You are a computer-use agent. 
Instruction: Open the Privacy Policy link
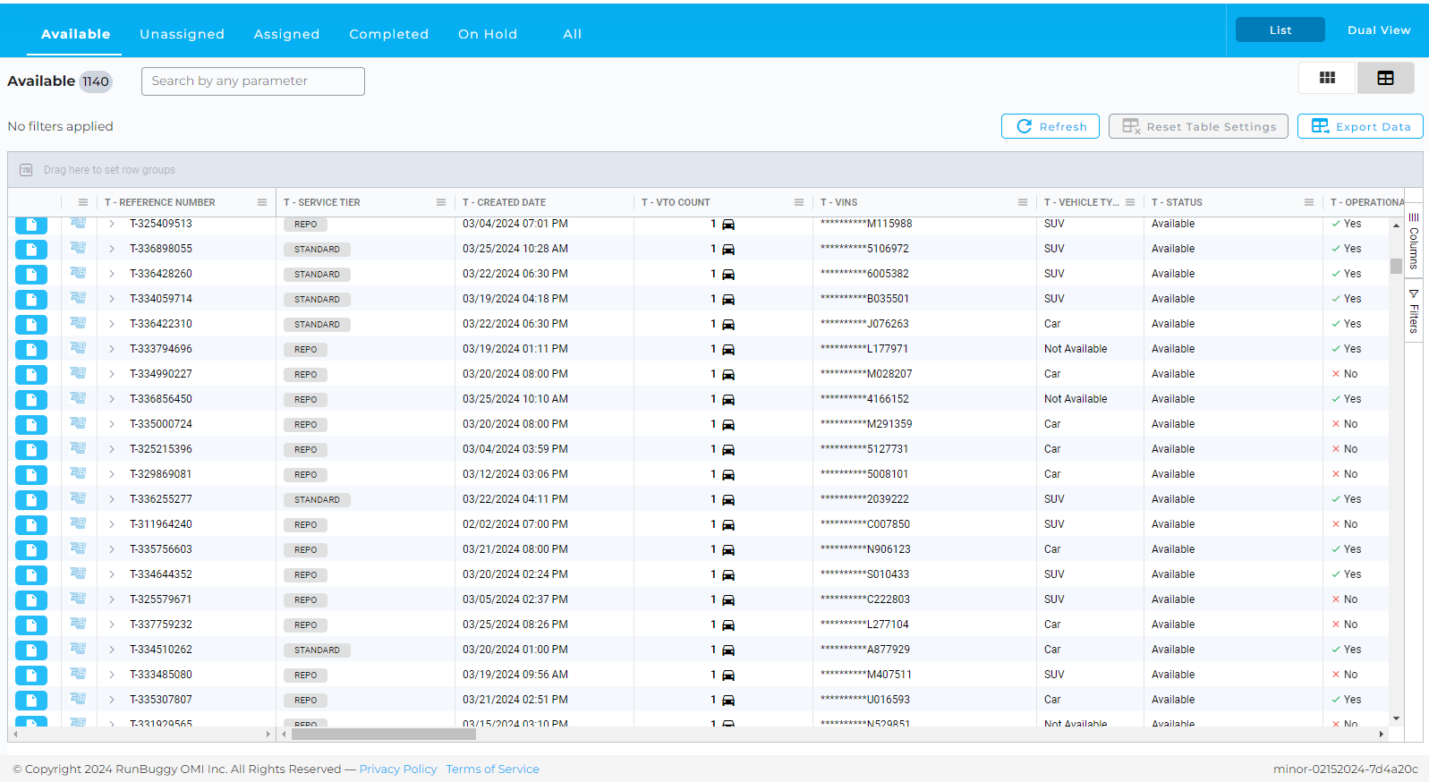click(398, 769)
